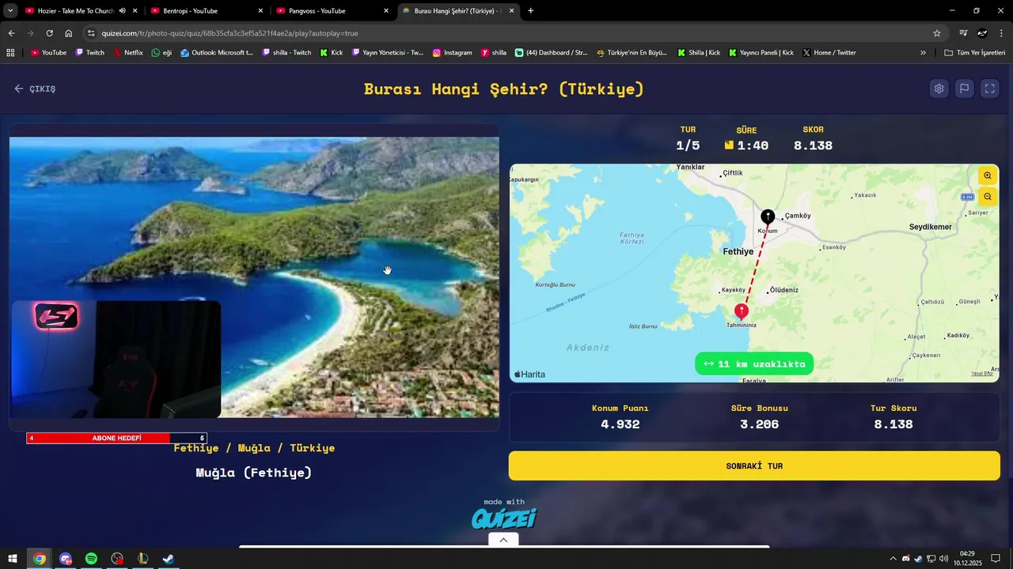Open new tab with plus button
The image size is (1013, 569).
pyautogui.click(x=530, y=11)
